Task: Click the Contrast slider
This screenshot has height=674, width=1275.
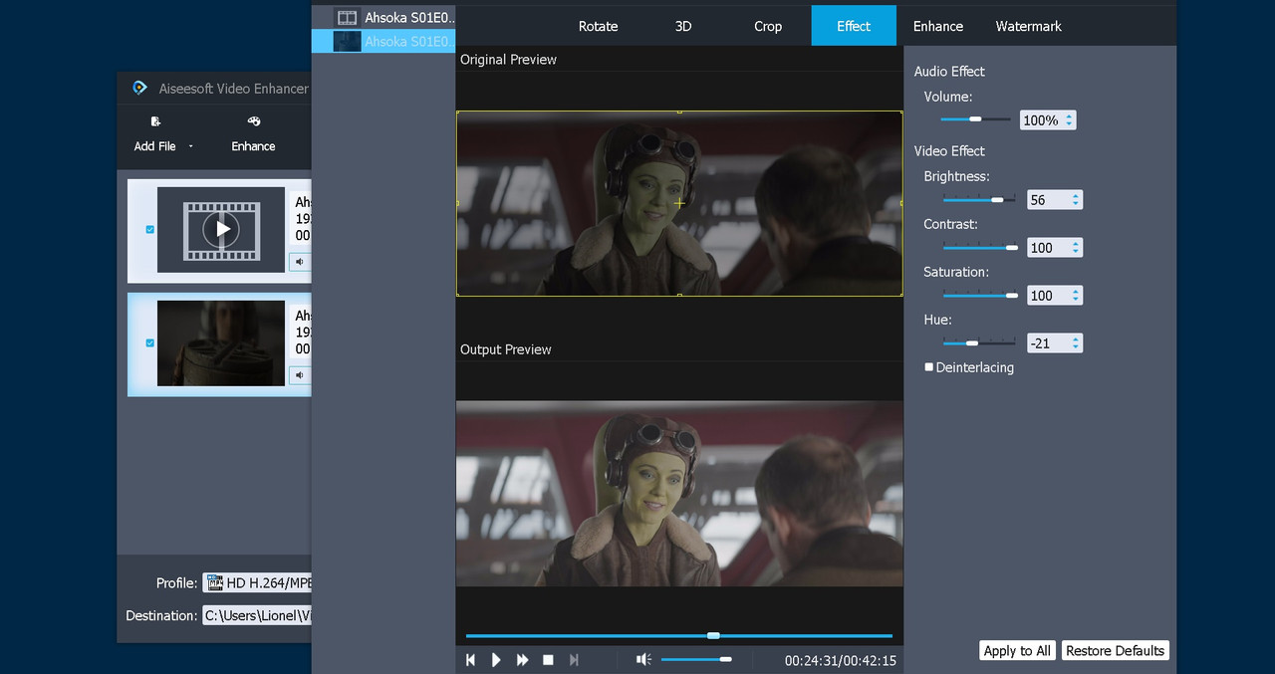Action: coord(980,247)
